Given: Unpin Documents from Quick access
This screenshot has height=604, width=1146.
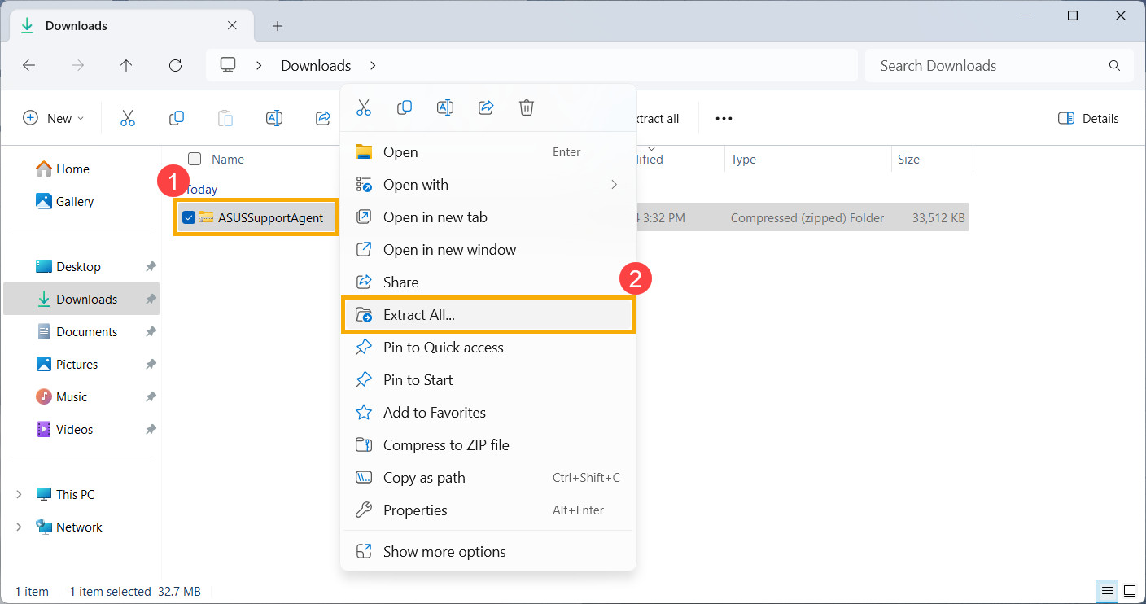Looking at the screenshot, I should pyautogui.click(x=151, y=332).
